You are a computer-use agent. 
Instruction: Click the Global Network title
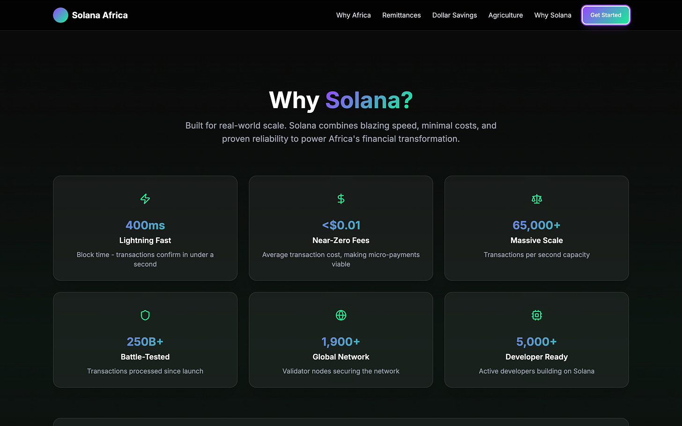tap(341, 357)
